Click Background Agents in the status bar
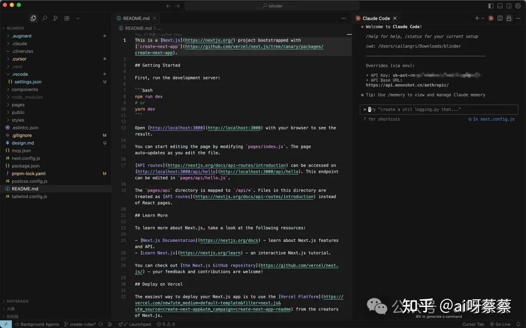 (37, 324)
